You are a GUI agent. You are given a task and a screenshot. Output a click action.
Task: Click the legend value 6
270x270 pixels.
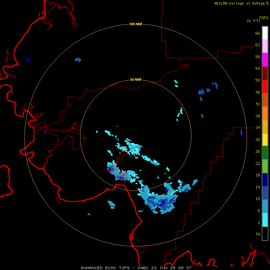click(259, 211)
